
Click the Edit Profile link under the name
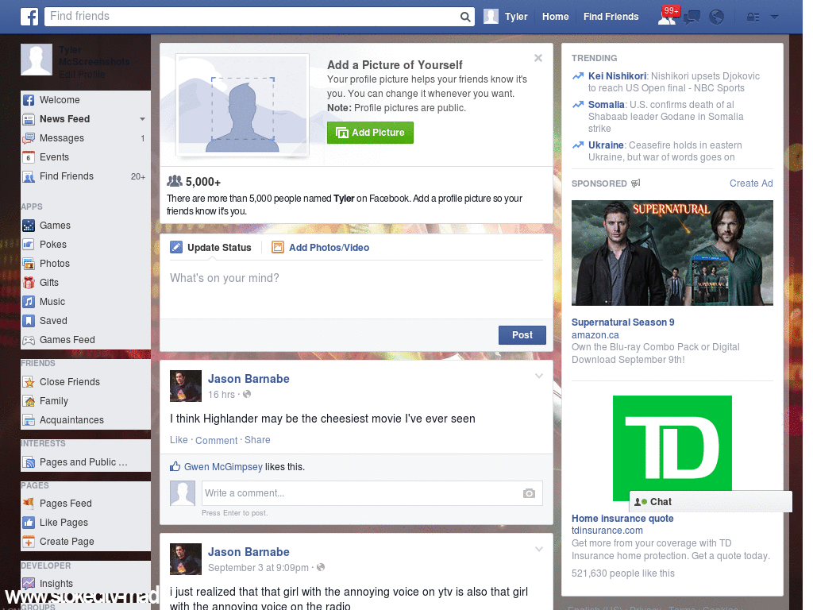82,75
